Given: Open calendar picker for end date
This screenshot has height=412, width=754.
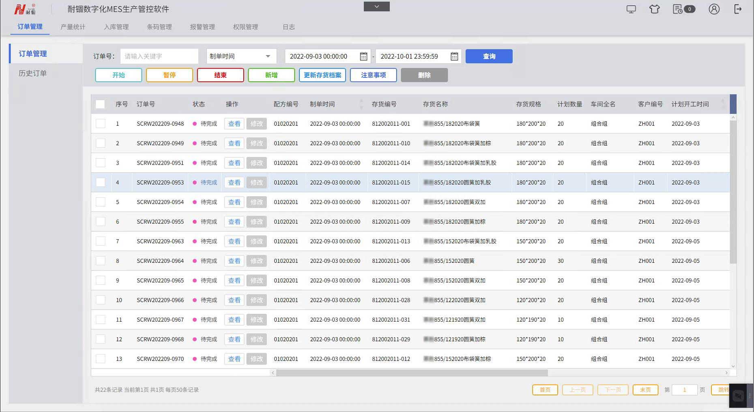Looking at the screenshot, I should (x=454, y=56).
